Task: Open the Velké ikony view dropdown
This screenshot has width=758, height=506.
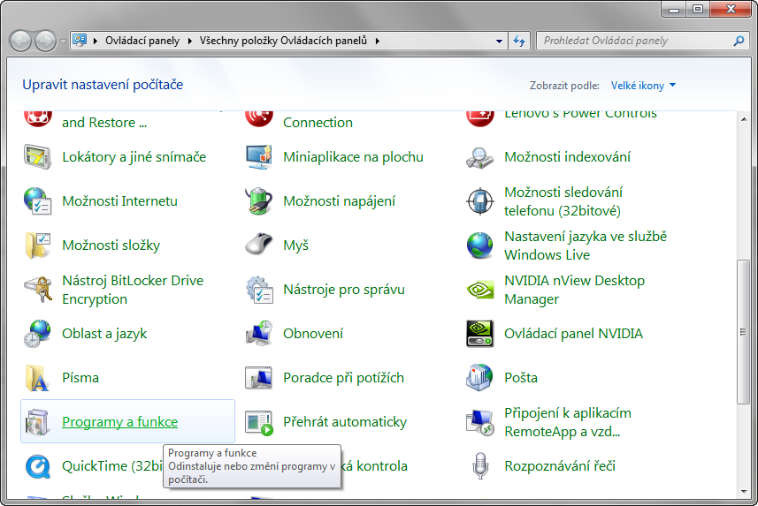Action: coord(643,86)
